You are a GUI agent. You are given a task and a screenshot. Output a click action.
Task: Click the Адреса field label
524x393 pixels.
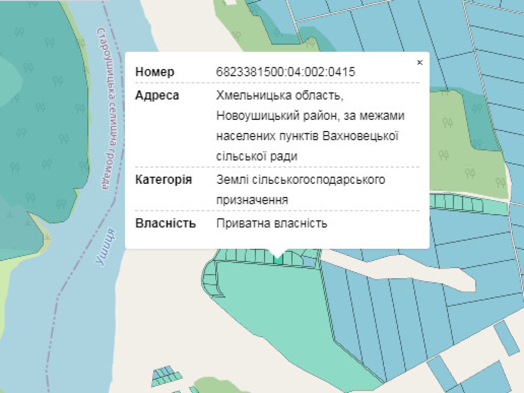tap(157, 95)
